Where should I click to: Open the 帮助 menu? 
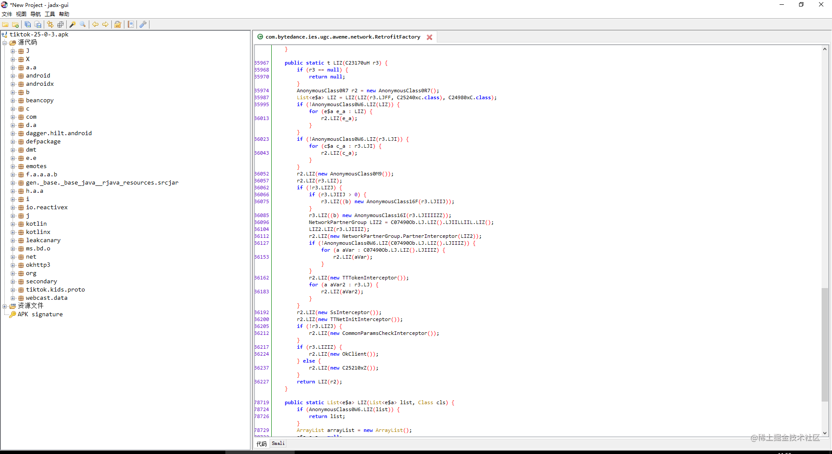(x=64, y=14)
